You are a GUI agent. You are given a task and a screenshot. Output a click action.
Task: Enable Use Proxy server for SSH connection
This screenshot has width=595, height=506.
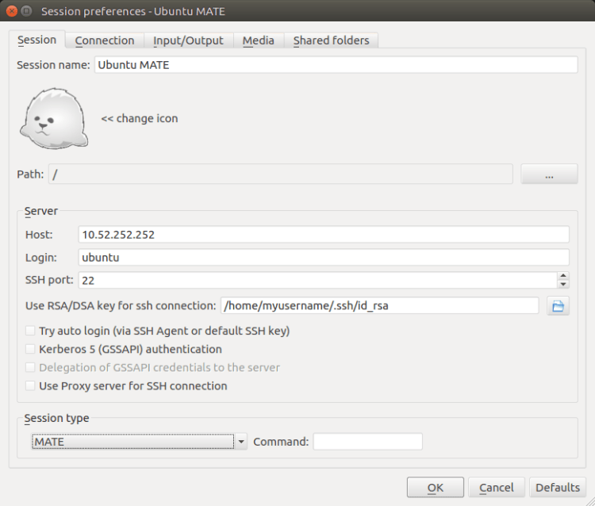click(30, 385)
